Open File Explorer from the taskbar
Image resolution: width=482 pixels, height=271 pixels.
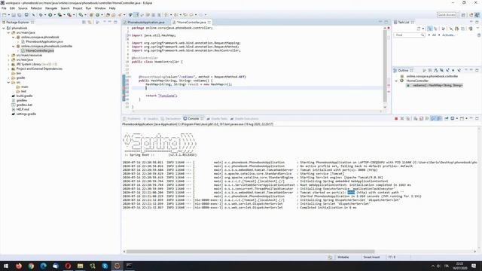pos(81,266)
